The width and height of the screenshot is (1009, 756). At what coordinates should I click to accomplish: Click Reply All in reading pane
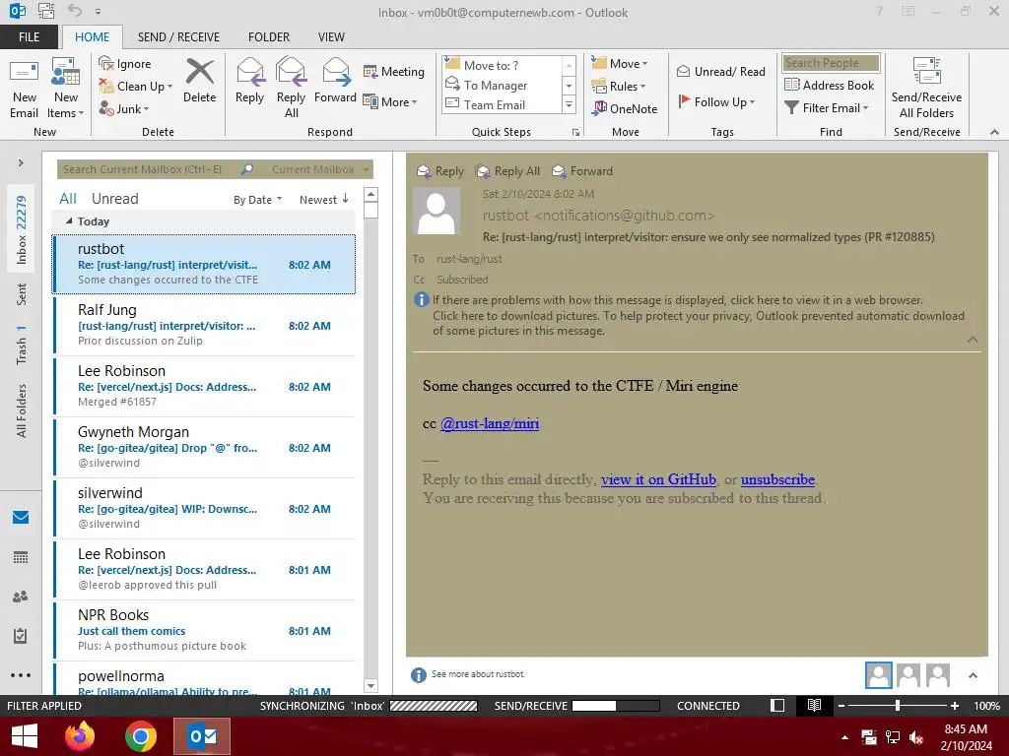(507, 171)
